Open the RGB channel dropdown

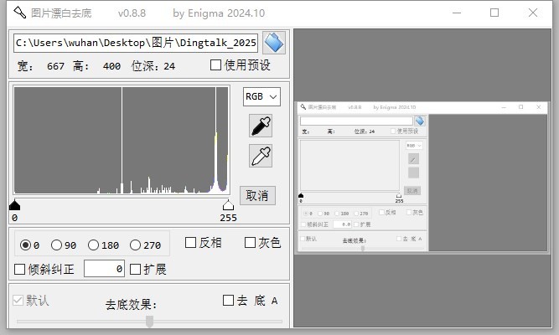coord(261,96)
